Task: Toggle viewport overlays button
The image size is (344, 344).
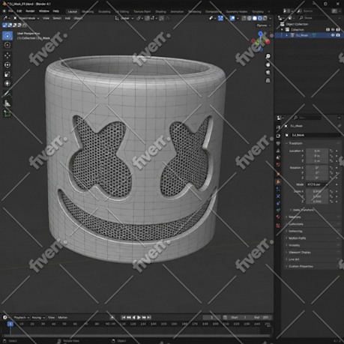Action: coord(232,18)
